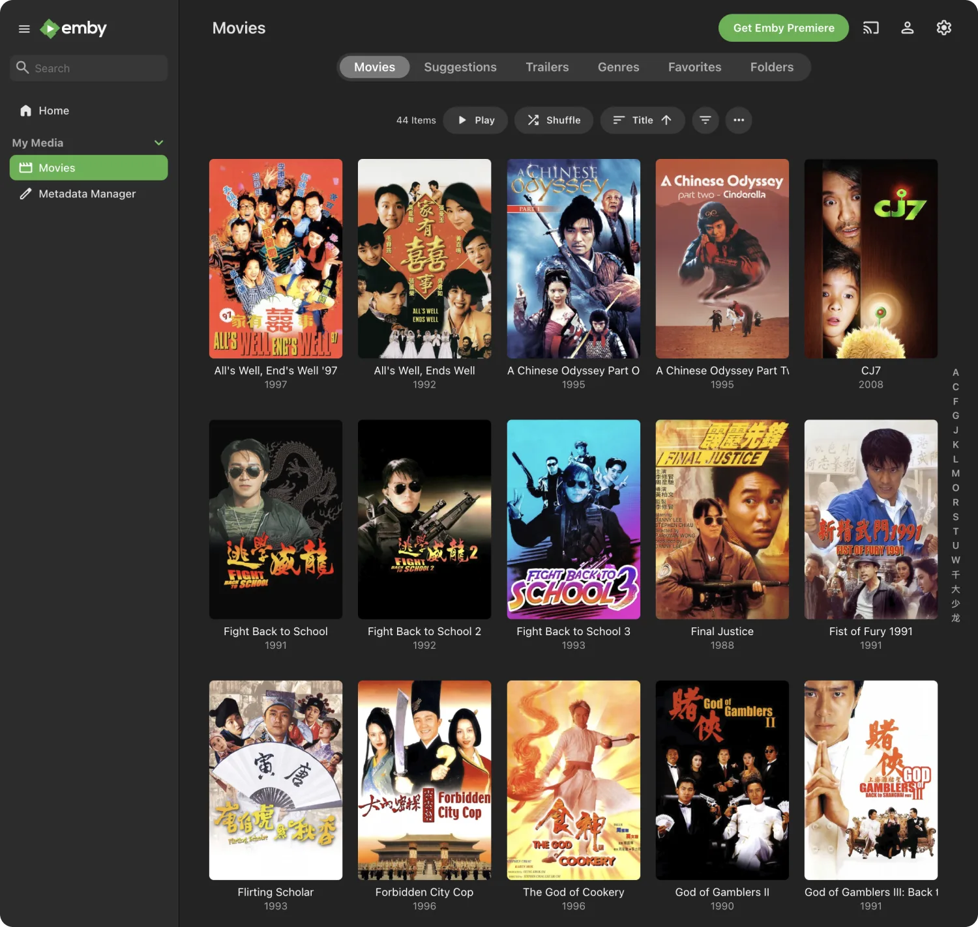Open the Final Justice poster
This screenshot has width=978, height=927.
722,519
